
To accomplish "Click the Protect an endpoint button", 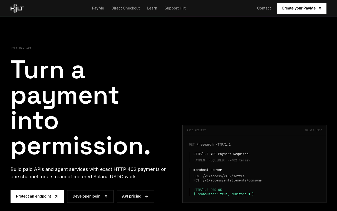I will tap(37, 196).
